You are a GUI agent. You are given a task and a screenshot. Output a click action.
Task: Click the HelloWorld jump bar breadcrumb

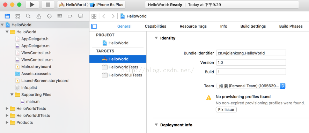(x=134, y=16)
